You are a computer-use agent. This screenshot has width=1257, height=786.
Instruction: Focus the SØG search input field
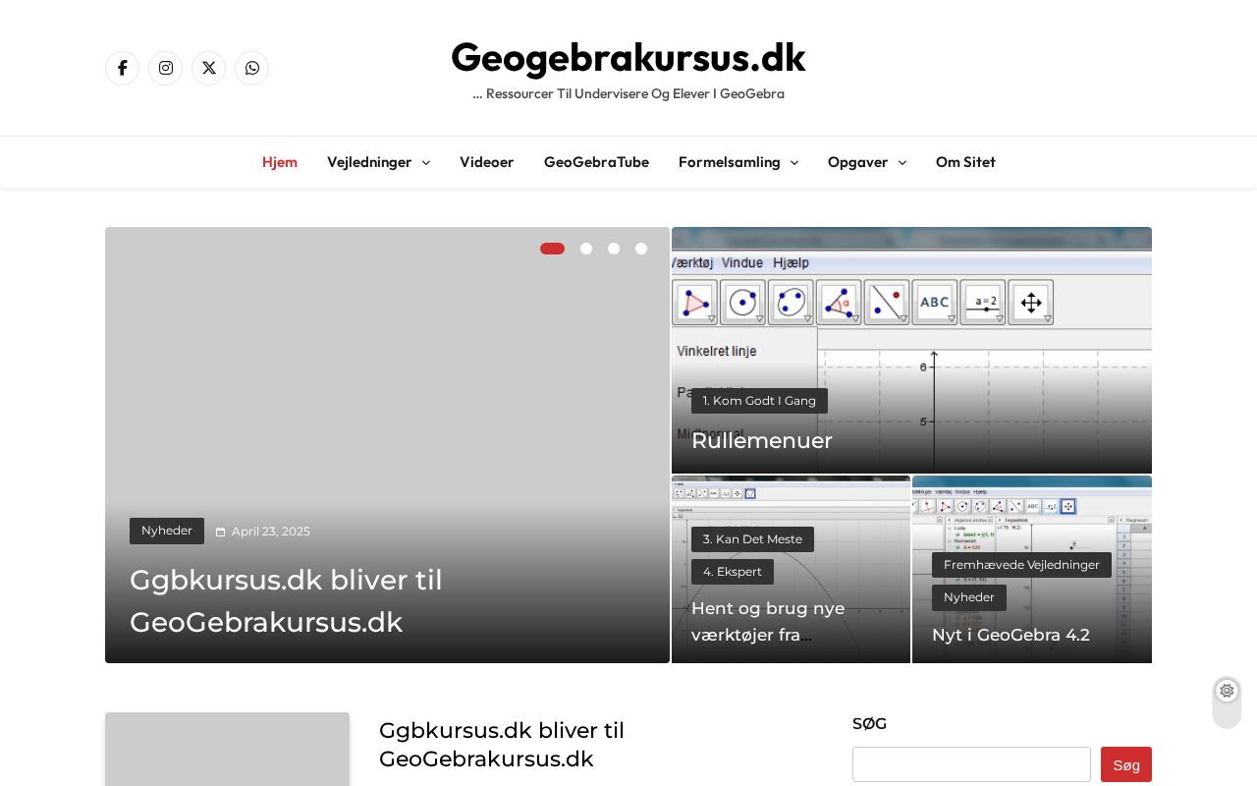coord(971,764)
